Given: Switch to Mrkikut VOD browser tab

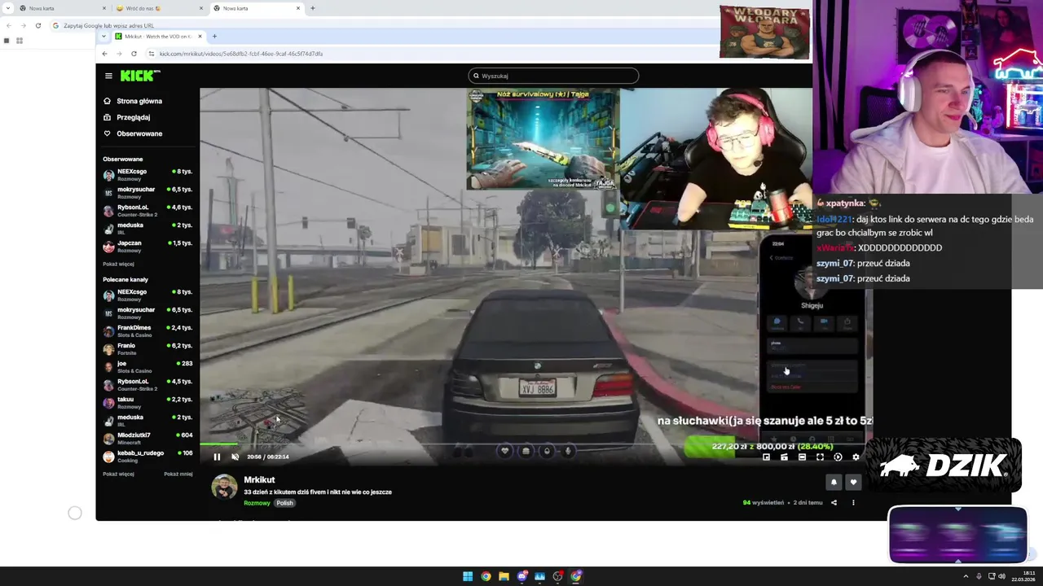Looking at the screenshot, I should pos(157,37).
